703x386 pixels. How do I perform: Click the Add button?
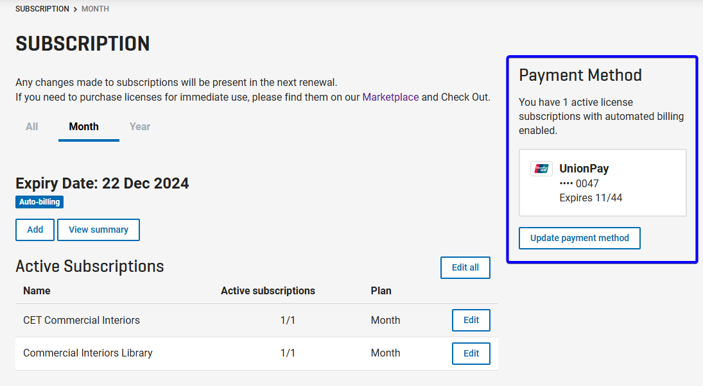[35, 230]
